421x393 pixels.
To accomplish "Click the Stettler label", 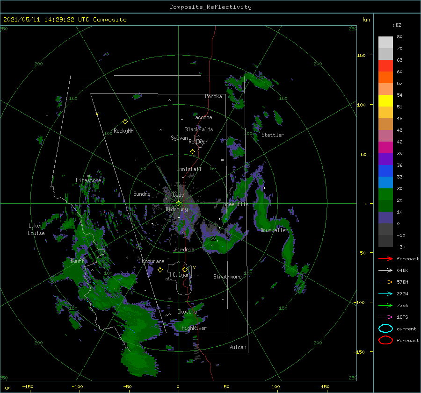I will (x=273, y=135).
